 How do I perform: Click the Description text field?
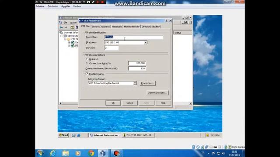tap(133, 37)
